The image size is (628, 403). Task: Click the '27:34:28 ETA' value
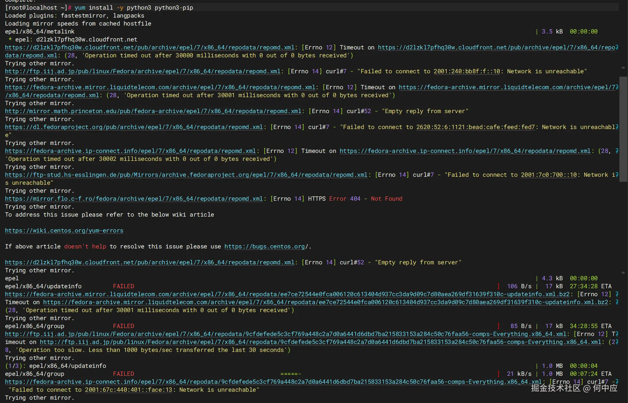(591, 286)
